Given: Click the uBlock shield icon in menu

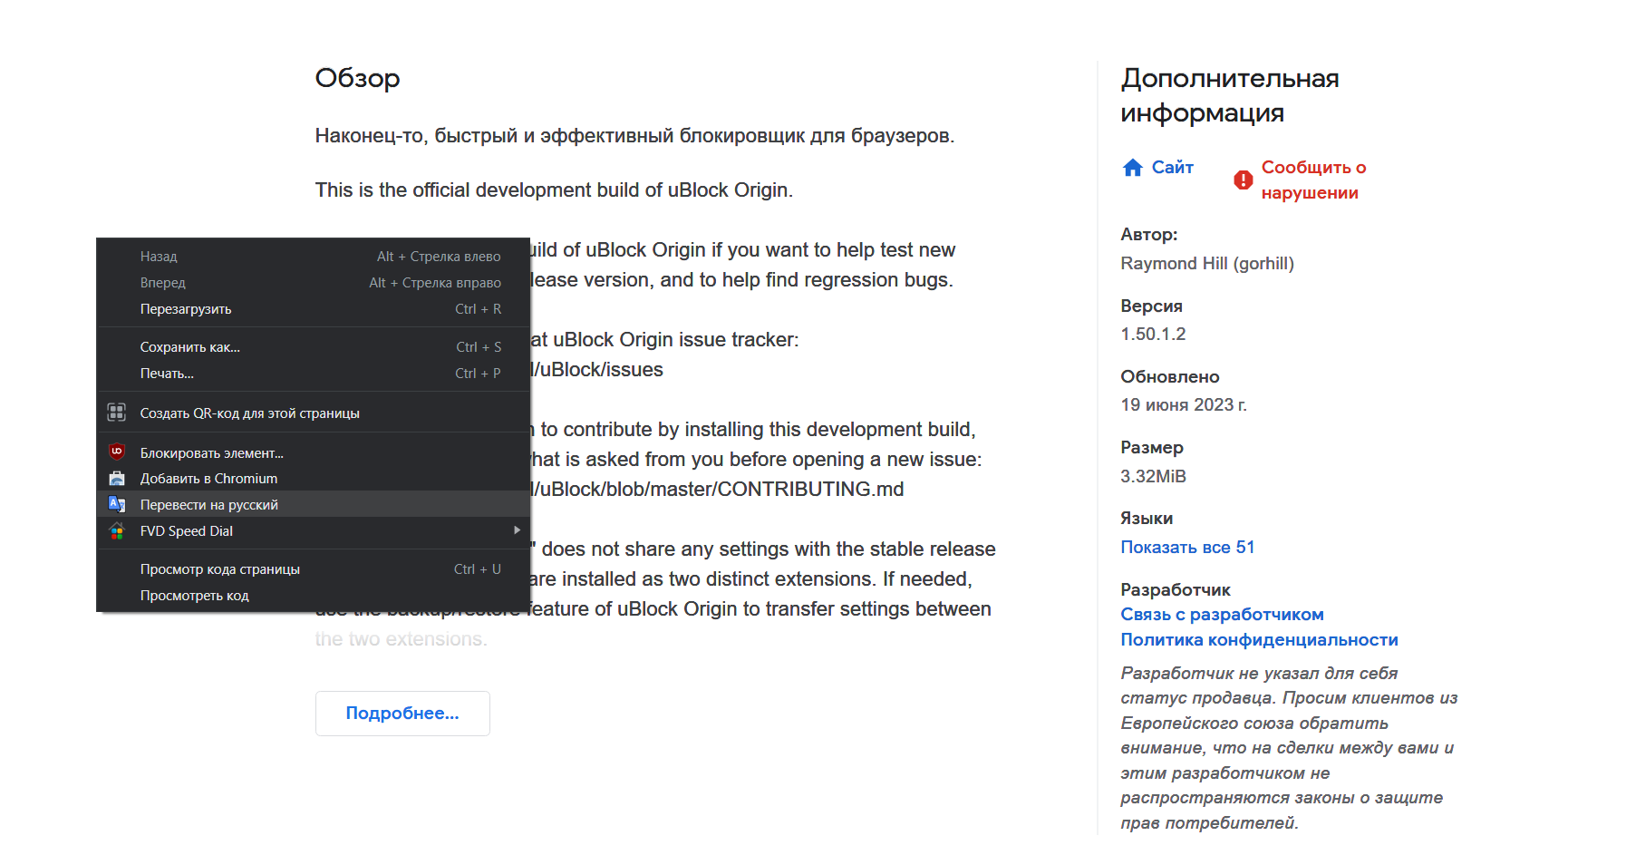Looking at the screenshot, I should tap(117, 452).
